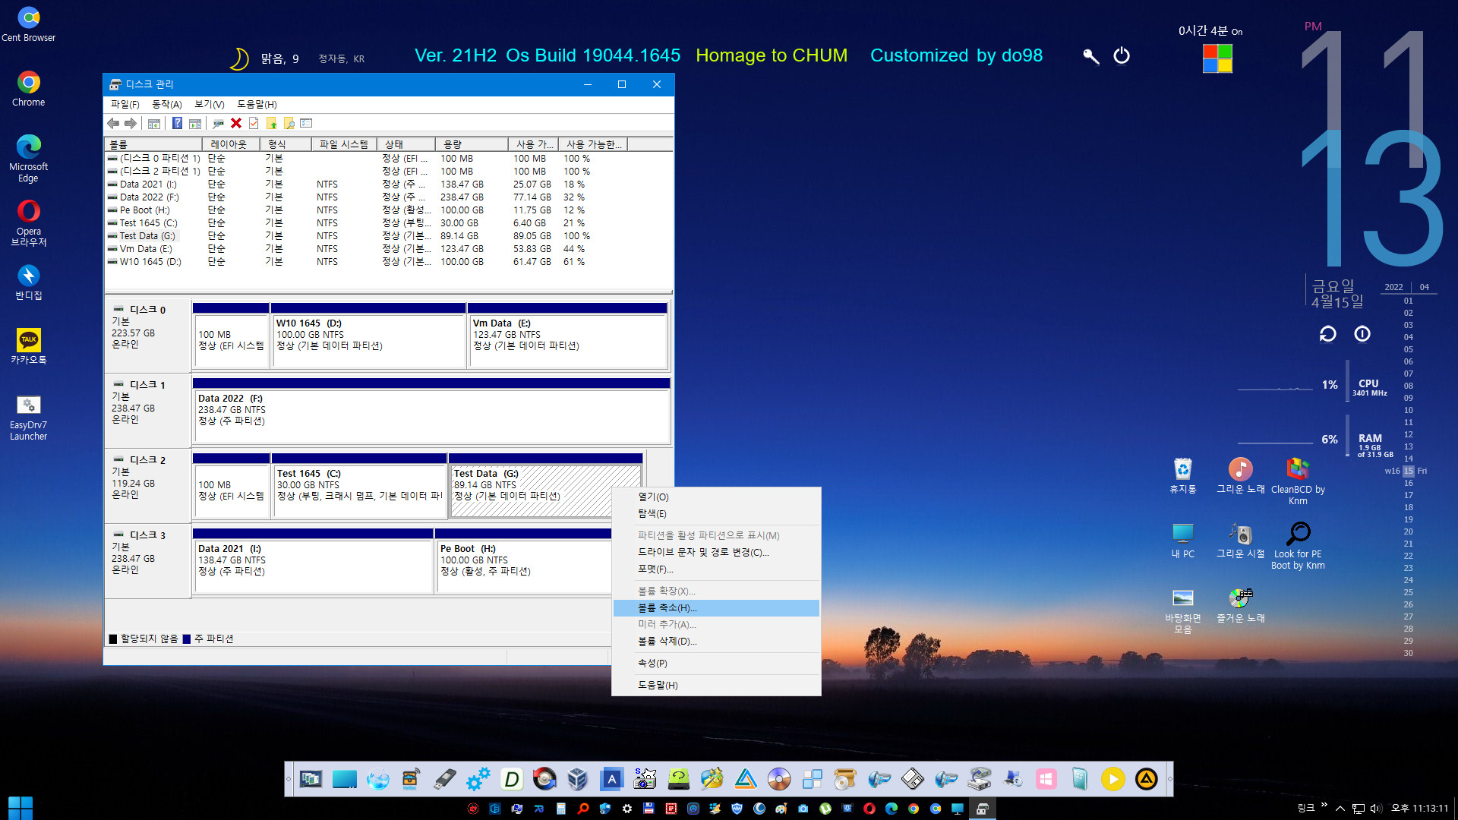Screen dimensions: 1458x820
Task: Click the 파일 시스템 column header
Action: [x=344, y=144]
